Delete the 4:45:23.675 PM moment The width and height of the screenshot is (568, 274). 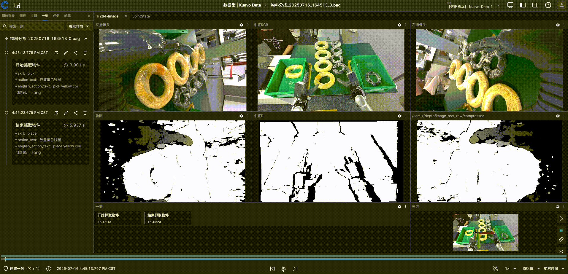coord(85,113)
